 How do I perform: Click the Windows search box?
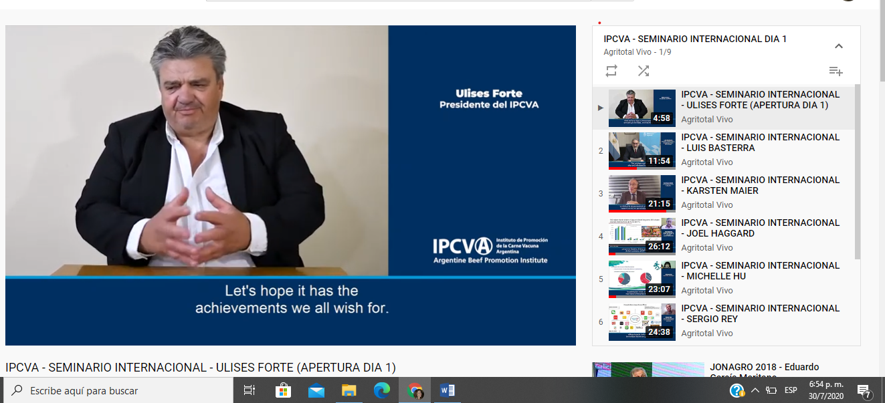click(120, 390)
